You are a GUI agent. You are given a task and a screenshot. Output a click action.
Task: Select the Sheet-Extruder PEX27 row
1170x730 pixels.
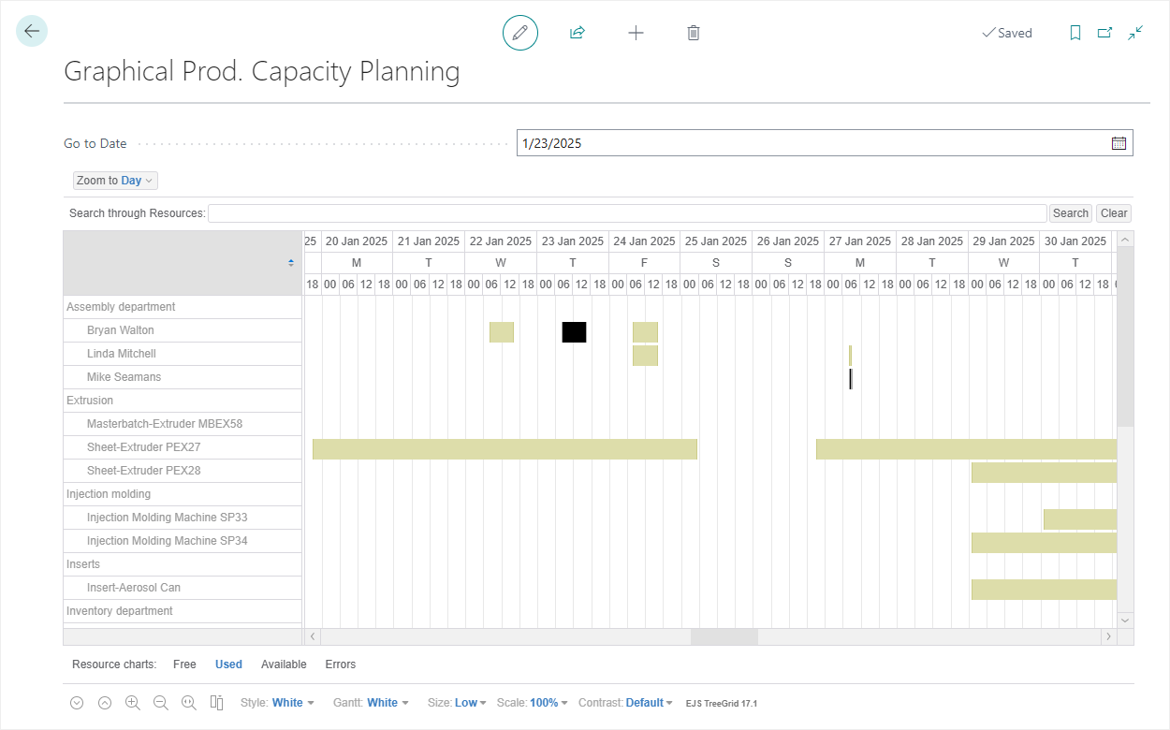click(143, 447)
